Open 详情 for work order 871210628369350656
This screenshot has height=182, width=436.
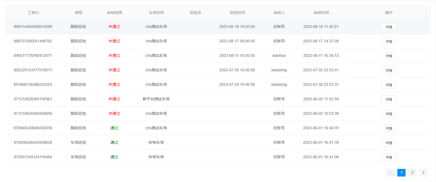click(389, 114)
